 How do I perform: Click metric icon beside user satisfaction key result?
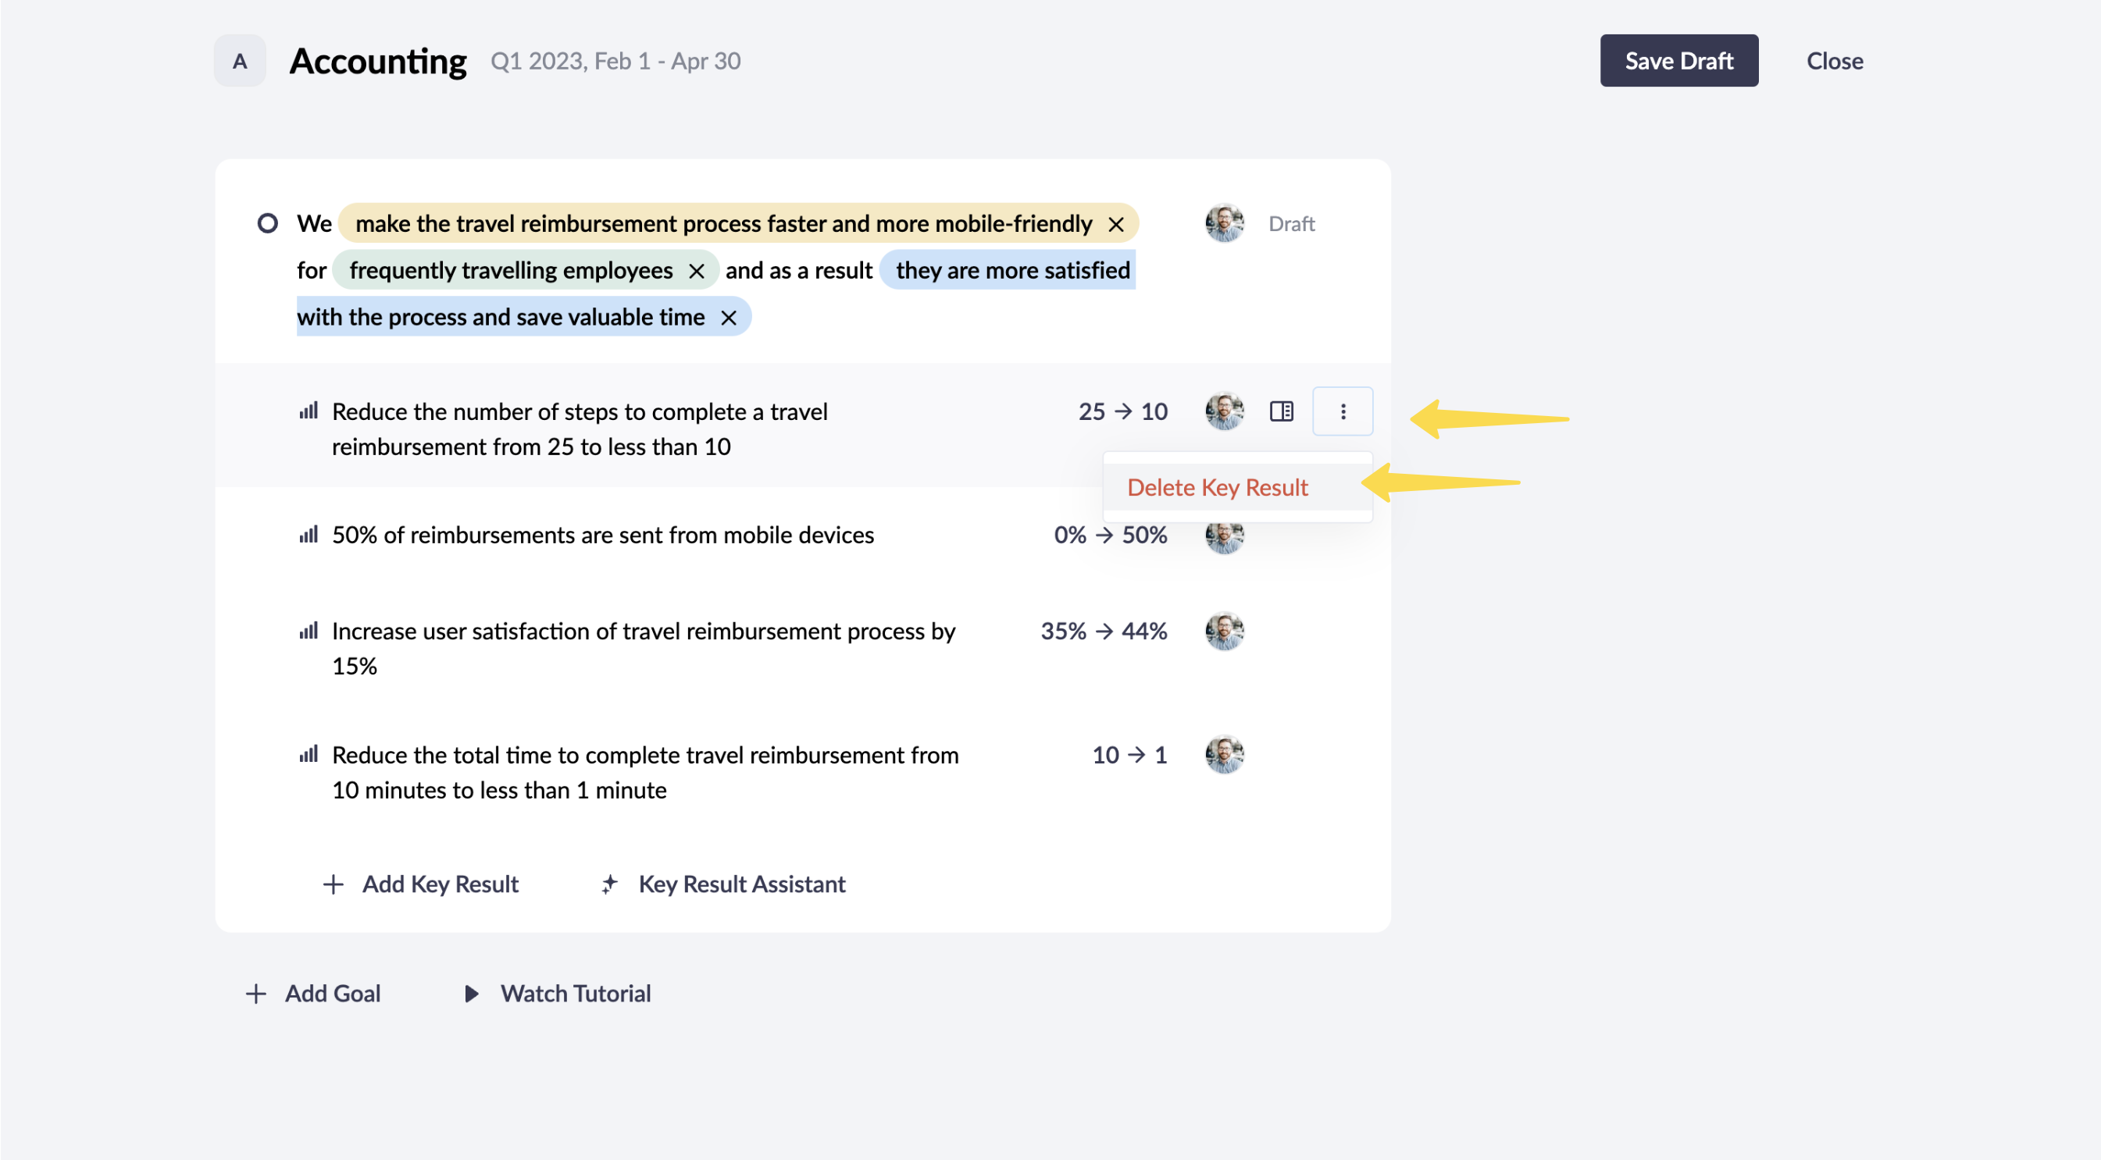tap(309, 632)
